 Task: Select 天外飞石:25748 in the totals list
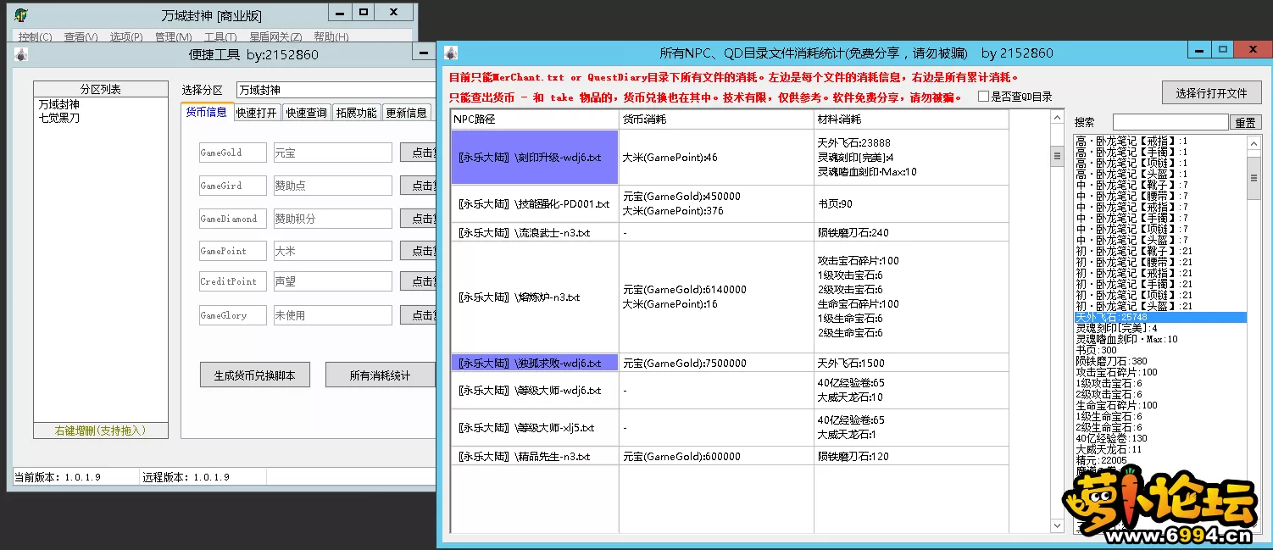[x=1159, y=317]
